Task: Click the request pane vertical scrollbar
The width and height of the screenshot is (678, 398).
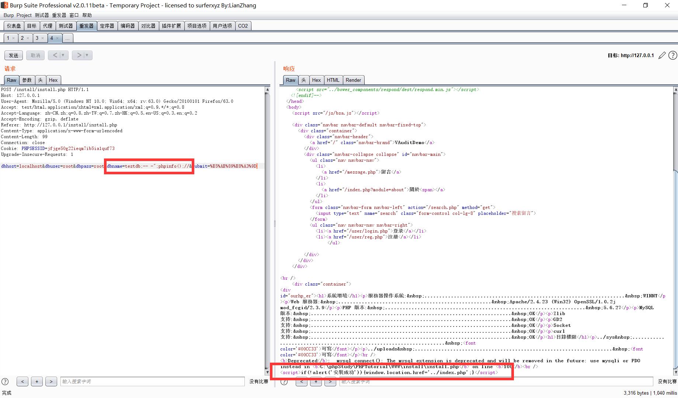Action: pos(267,231)
